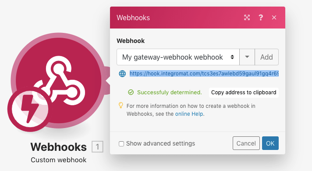This screenshot has width=312, height=171.
Task: Click the Successfully determined status text
Action: (170, 93)
